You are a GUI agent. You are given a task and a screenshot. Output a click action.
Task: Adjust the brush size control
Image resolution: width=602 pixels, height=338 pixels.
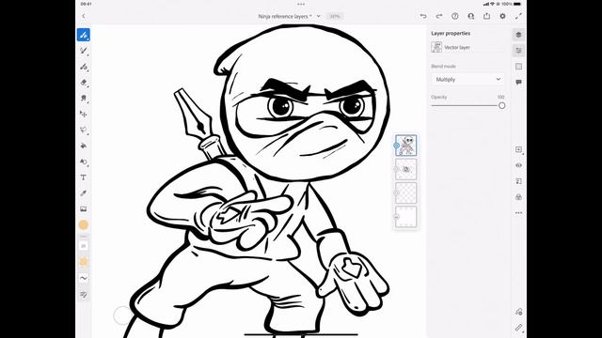click(x=84, y=246)
